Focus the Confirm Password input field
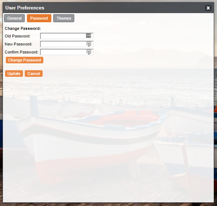The width and height of the screenshot is (217, 206). [67, 52]
